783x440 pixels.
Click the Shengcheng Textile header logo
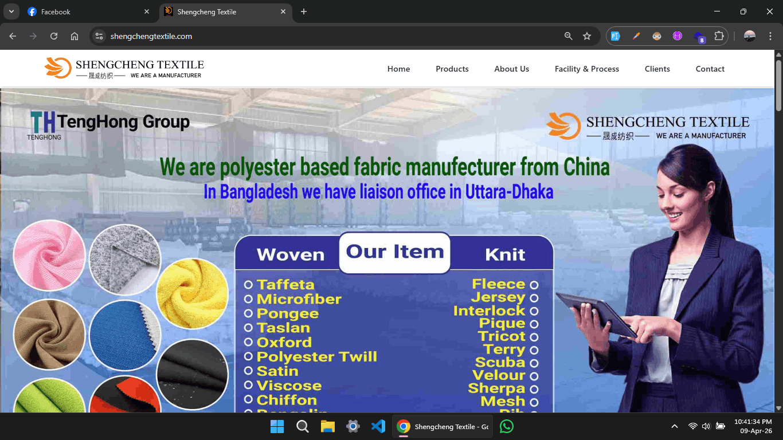pyautogui.click(x=124, y=68)
